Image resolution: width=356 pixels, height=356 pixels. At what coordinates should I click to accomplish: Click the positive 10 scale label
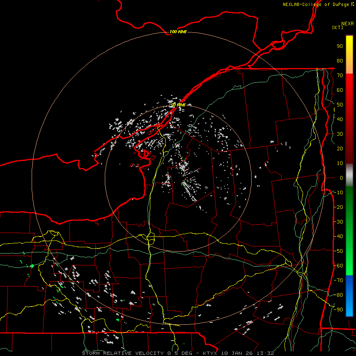pos(340,163)
